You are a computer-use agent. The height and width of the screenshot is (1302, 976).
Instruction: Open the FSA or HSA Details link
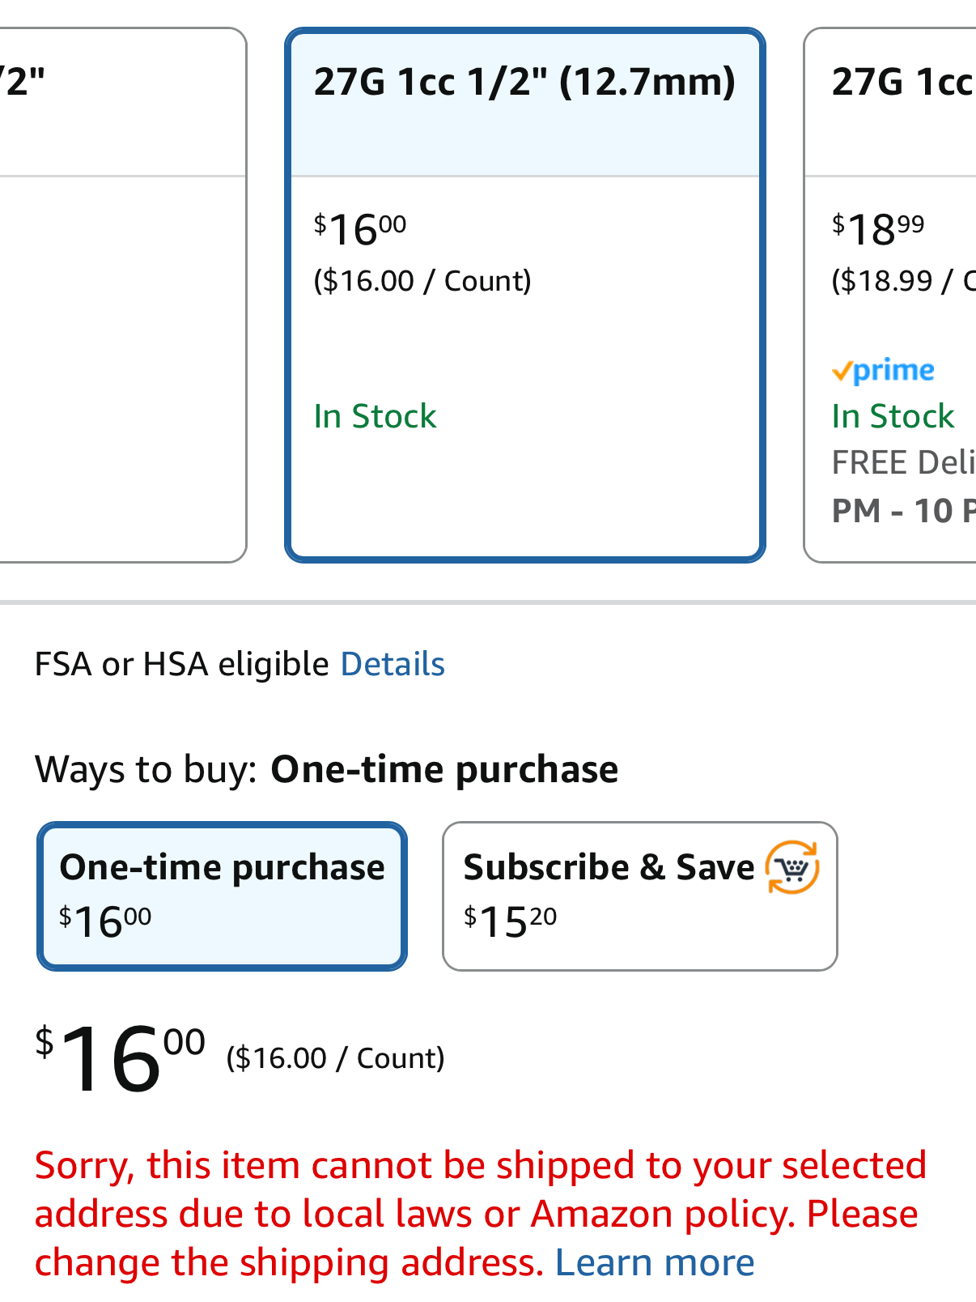[393, 665]
